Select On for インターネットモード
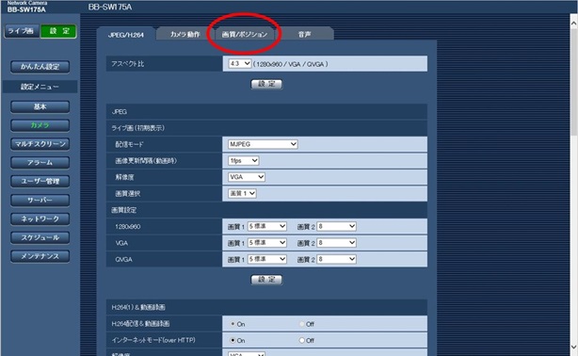 [233, 340]
